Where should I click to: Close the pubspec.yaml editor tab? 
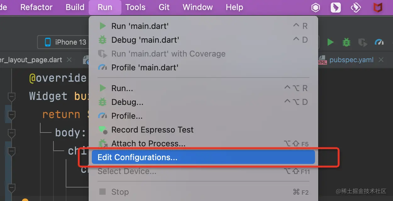point(381,60)
